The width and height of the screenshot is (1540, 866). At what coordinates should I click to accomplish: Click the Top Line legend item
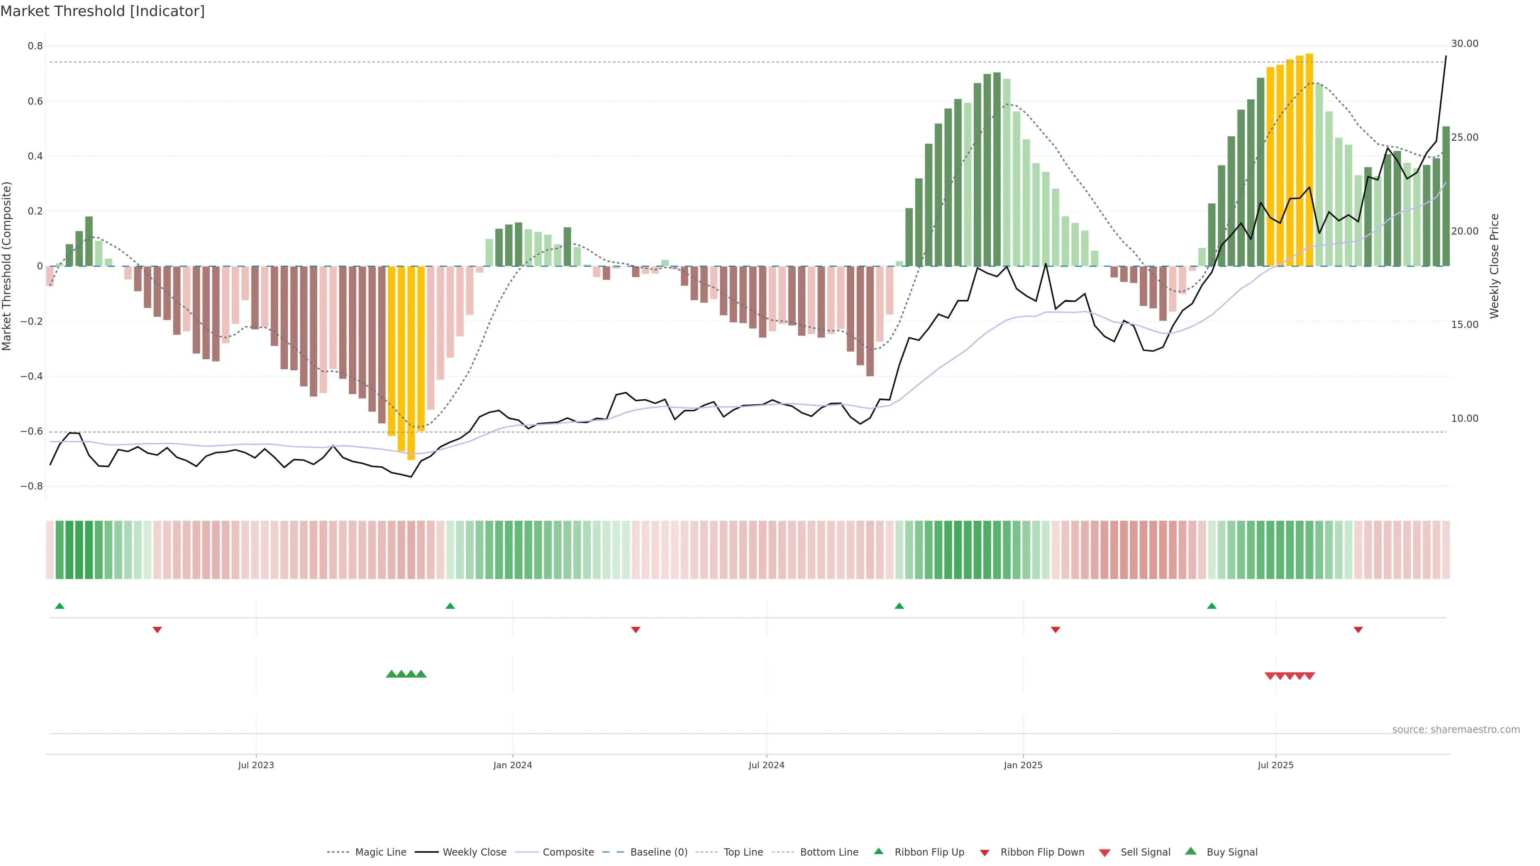[x=743, y=852]
